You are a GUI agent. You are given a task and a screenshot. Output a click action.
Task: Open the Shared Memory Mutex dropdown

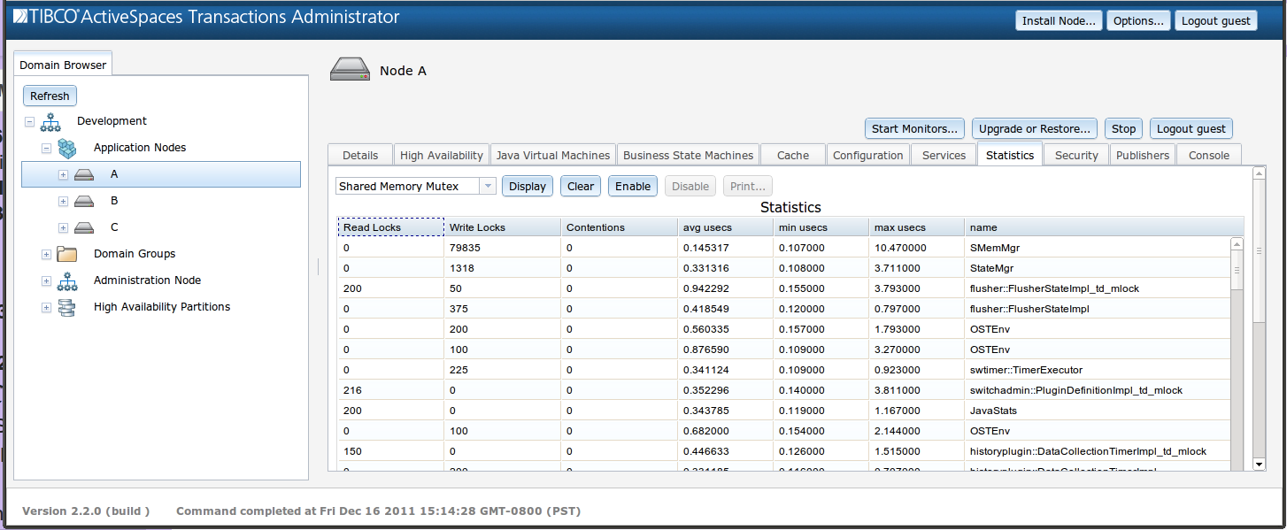click(486, 186)
